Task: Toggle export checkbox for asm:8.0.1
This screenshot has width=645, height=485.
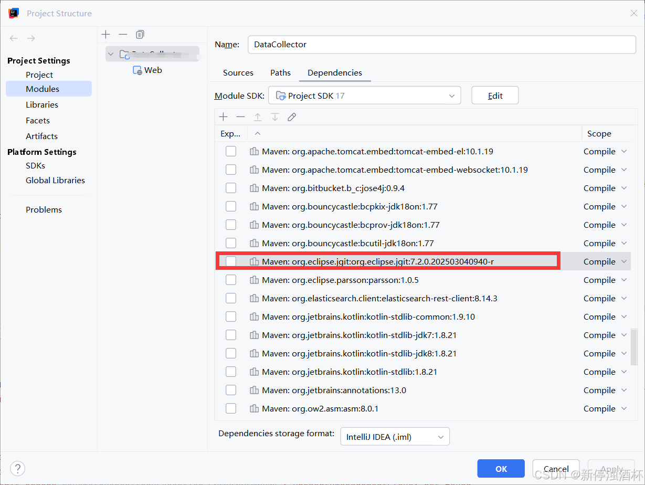Action: [231, 408]
